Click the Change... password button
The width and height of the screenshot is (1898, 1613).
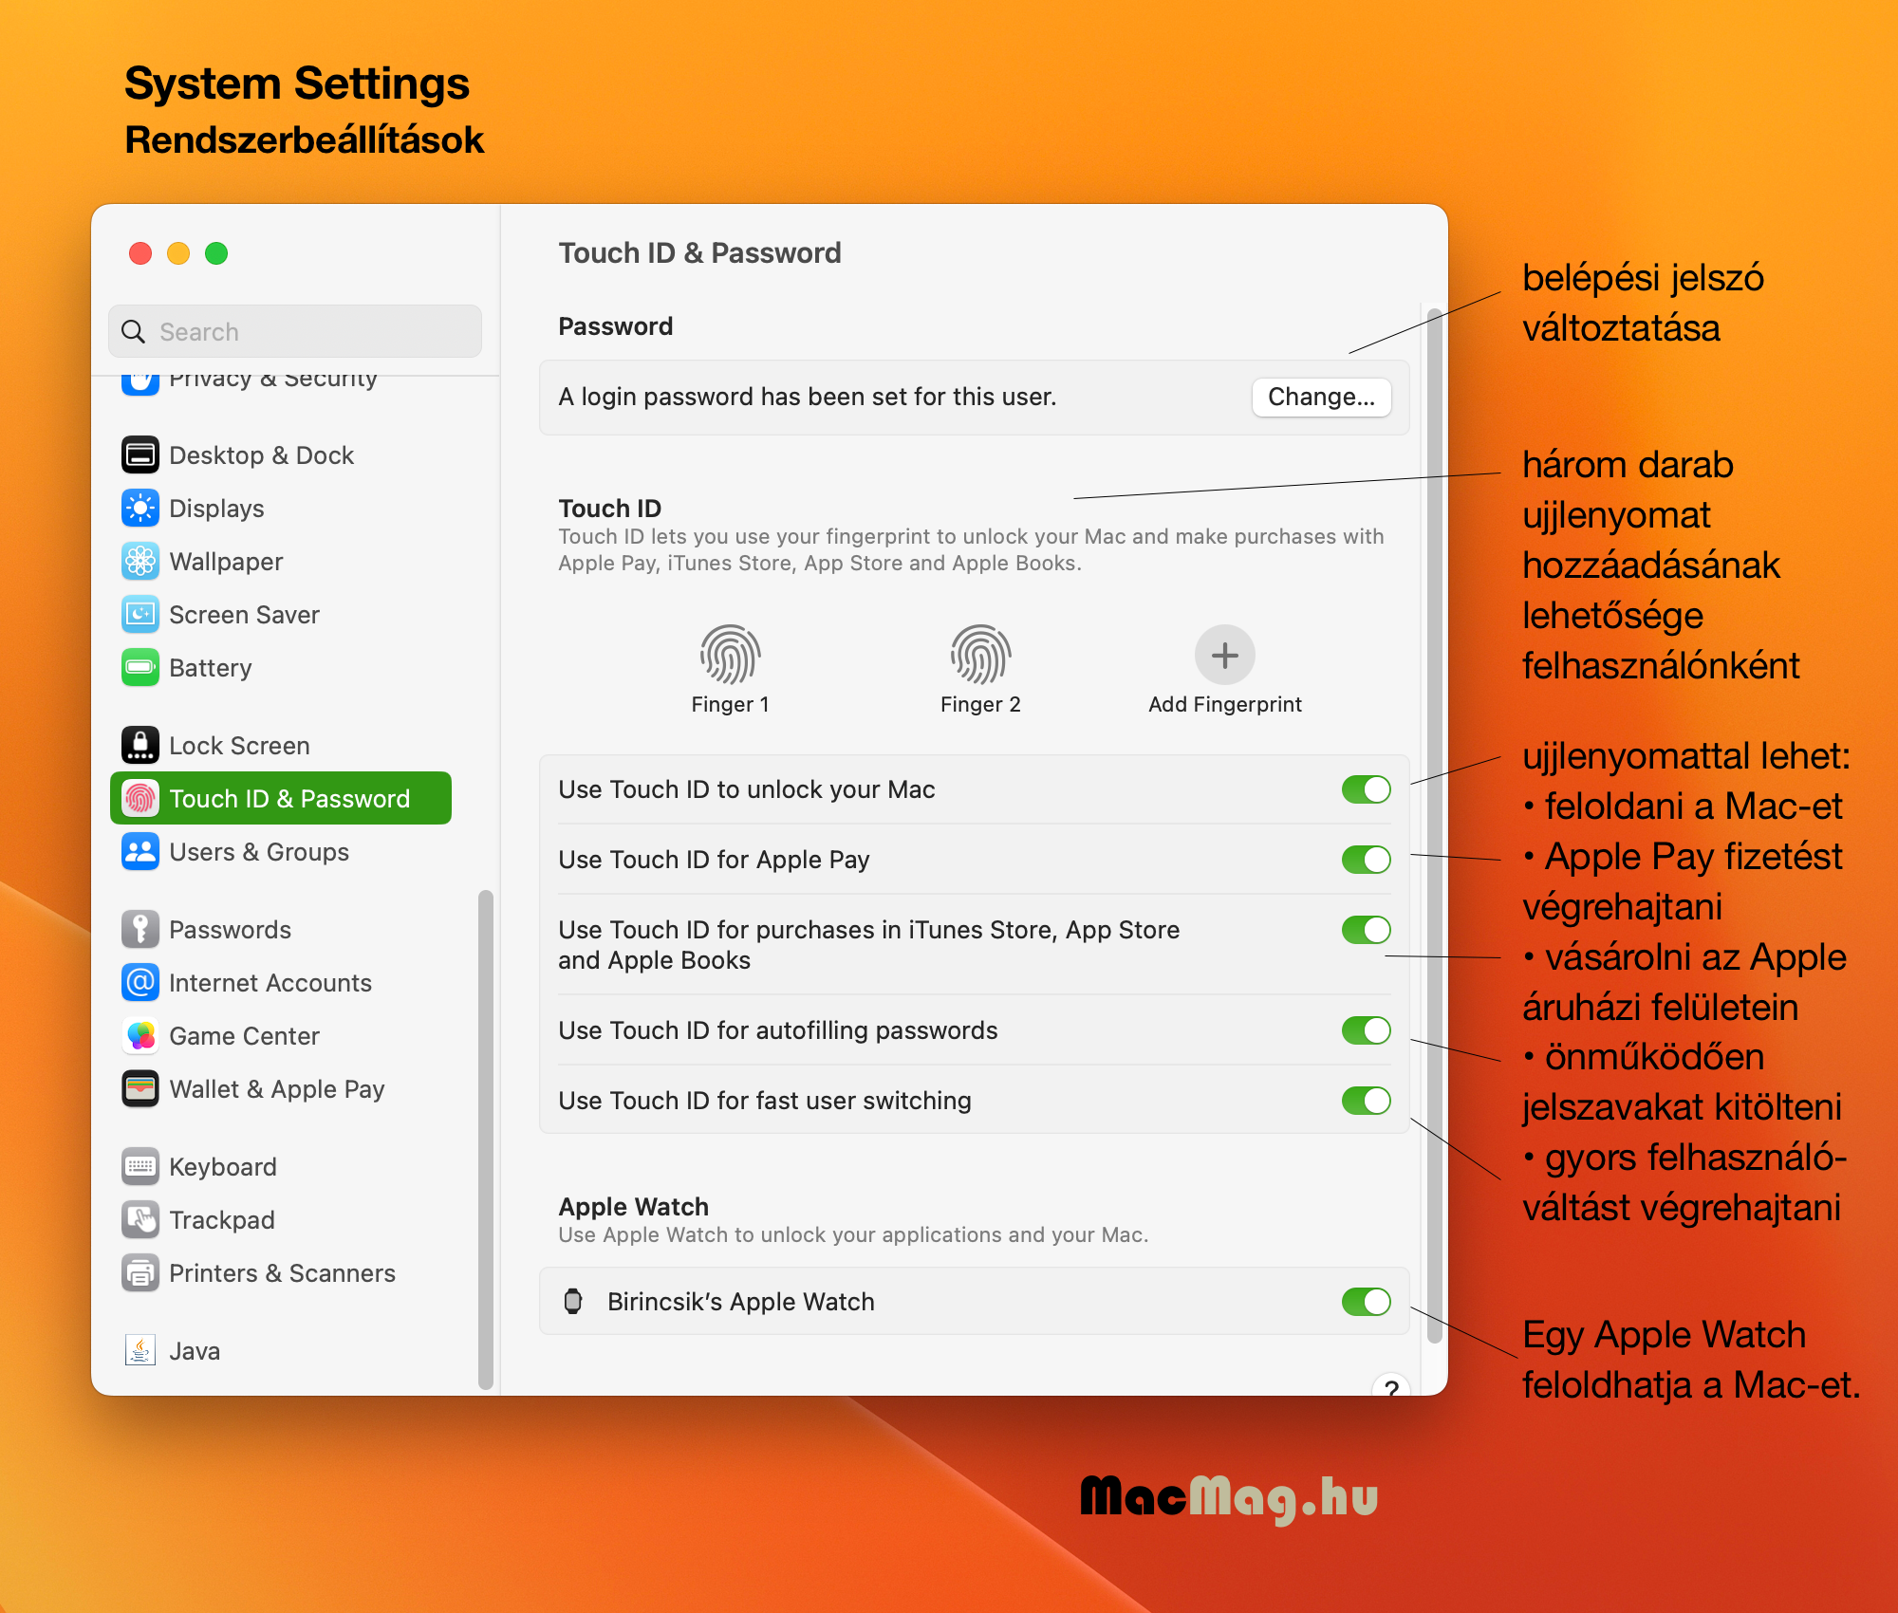click(1321, 397)
